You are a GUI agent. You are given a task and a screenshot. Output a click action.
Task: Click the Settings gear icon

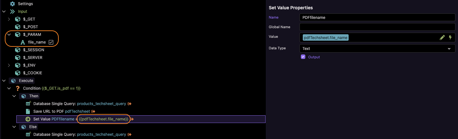13,4
